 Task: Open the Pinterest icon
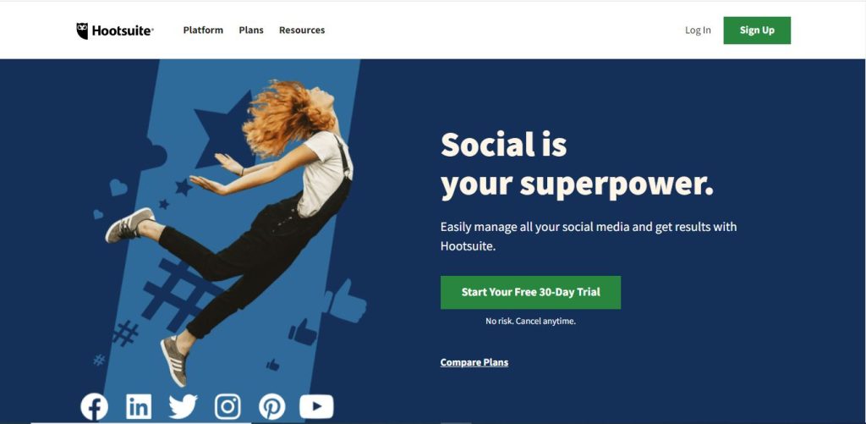272,407
